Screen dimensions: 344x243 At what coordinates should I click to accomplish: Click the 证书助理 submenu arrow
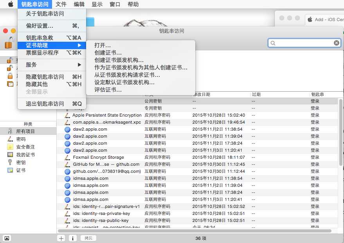point(79,45)
